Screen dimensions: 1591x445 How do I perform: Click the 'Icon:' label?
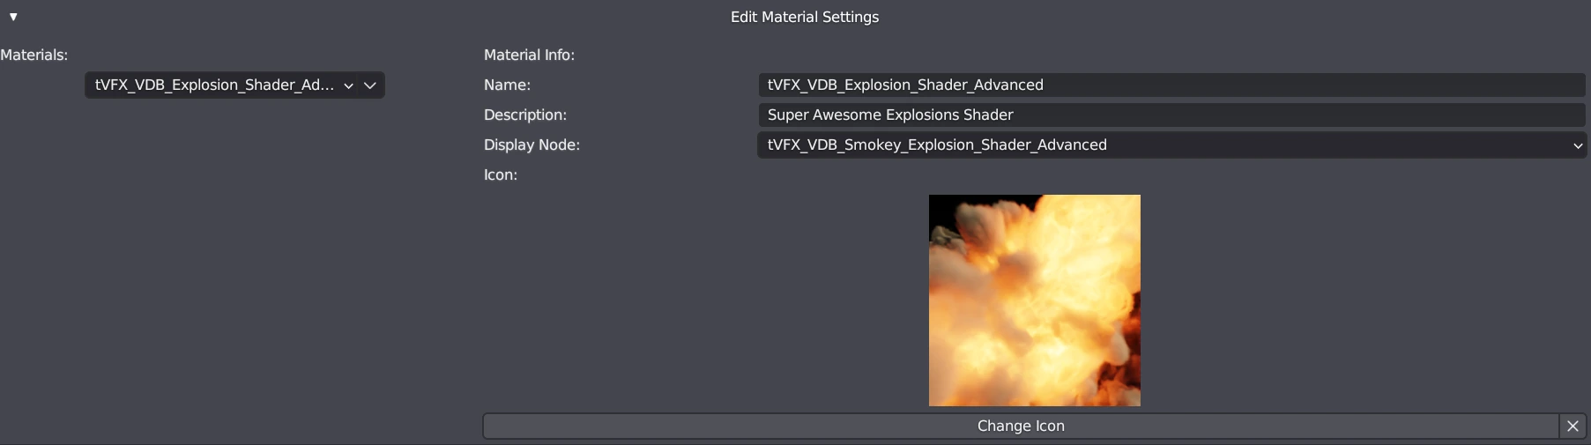click(x=500, y=175)
